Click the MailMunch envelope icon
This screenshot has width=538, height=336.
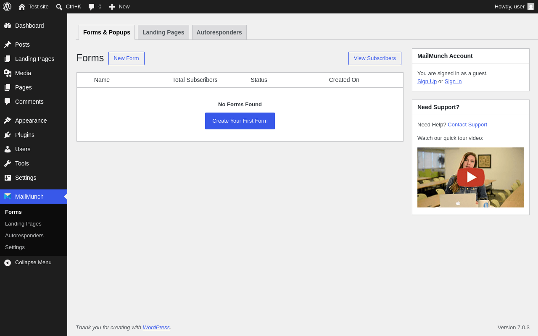point(8,196)
